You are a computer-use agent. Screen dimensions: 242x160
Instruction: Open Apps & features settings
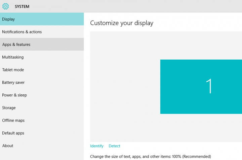(42, 45)
